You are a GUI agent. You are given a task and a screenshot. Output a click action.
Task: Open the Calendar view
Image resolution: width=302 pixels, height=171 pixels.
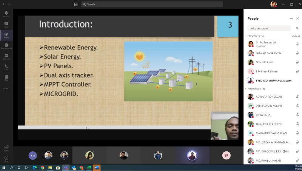click(6, 57)
